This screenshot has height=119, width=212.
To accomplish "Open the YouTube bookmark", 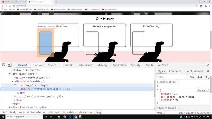I will [21, 9].
